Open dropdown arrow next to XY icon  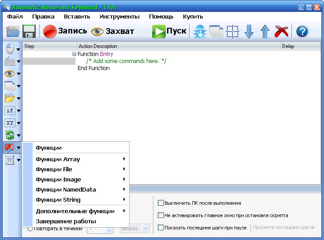(19, 123)
